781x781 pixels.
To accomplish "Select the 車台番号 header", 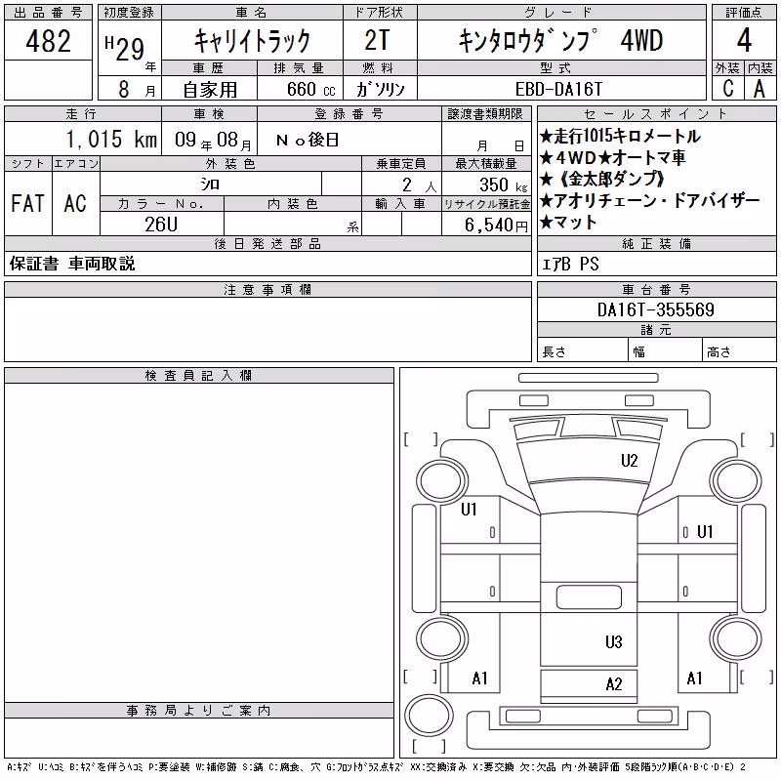I will coord(656,289).
